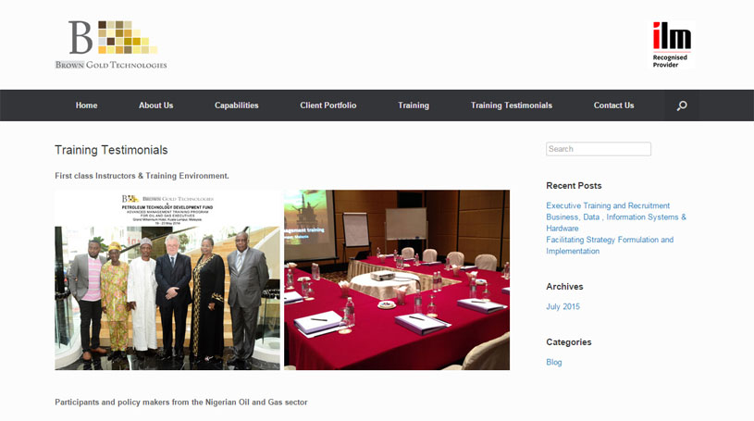Click the ILM Recognised Provider badge
The width and height of the screenshot is (754, 421).
[671, 44]
